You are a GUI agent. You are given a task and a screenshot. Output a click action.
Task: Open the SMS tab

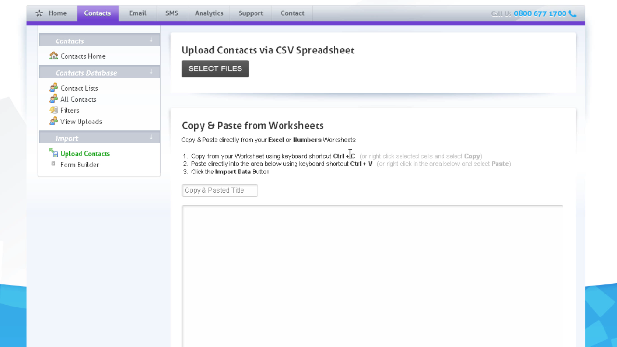pos(172,13)
